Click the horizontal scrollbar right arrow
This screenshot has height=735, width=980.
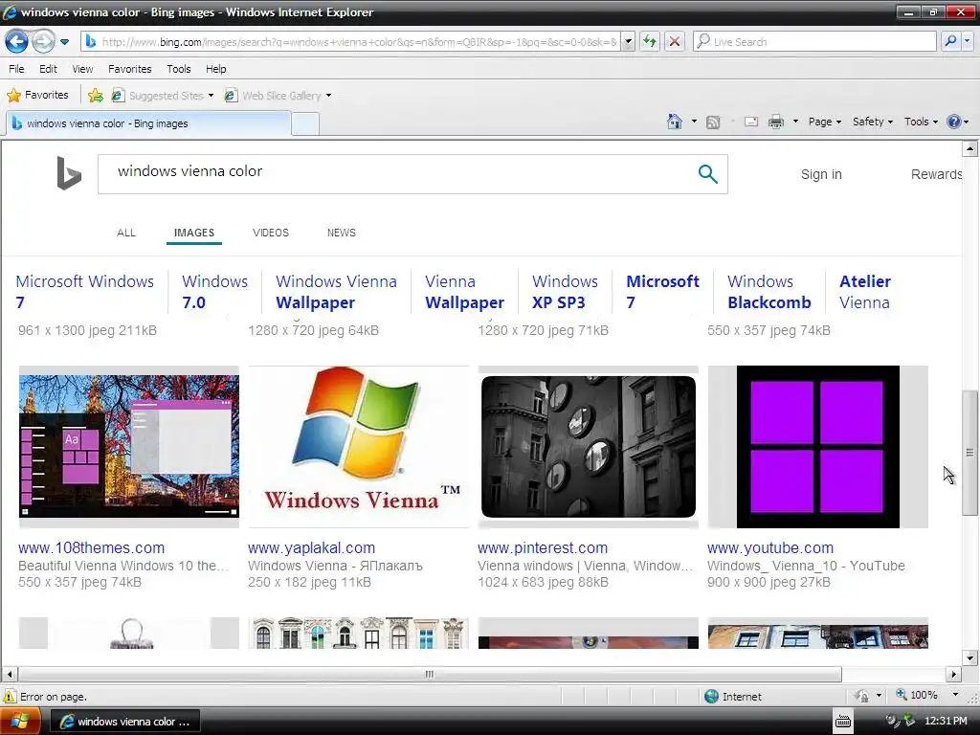tap(954, 675)
